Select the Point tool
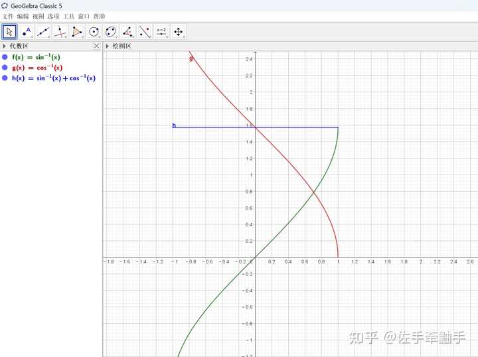478x357 pixels. [x=27, y=32]
